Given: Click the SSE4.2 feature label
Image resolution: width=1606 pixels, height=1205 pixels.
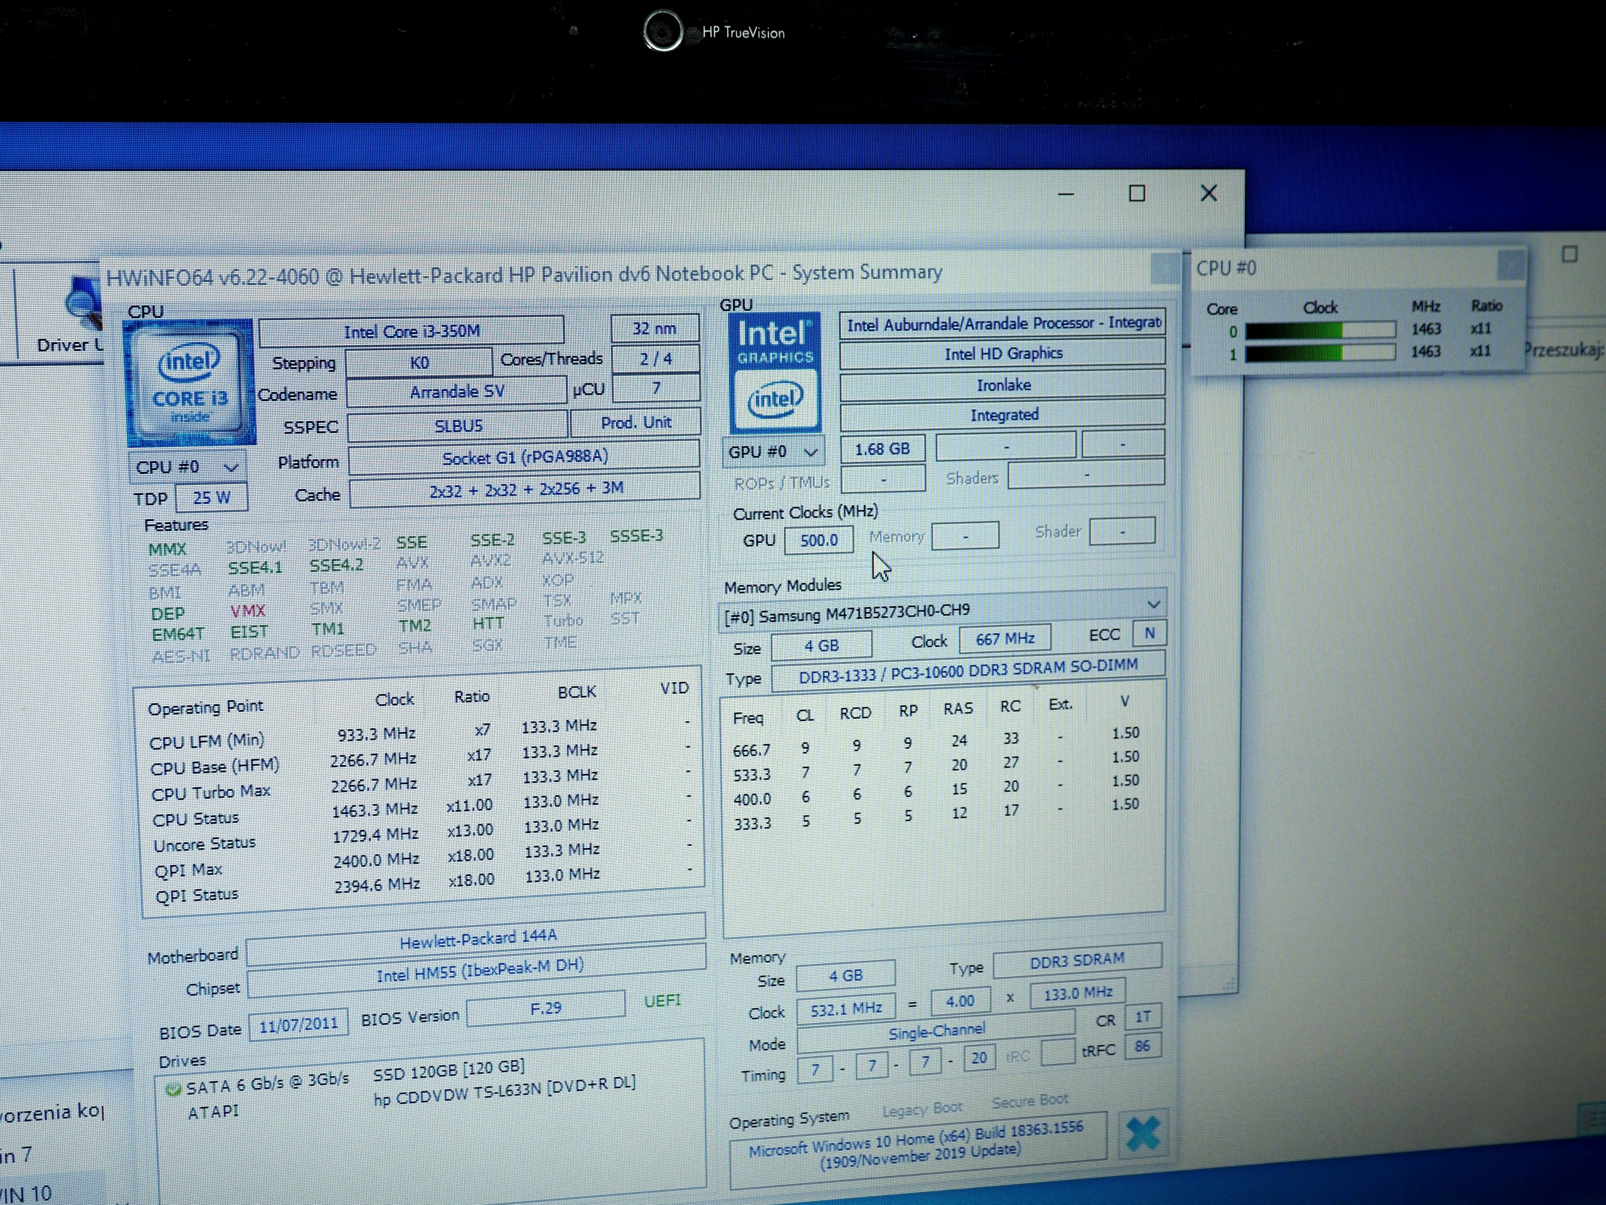Looking at the screenshot, I should pos(336,565).
